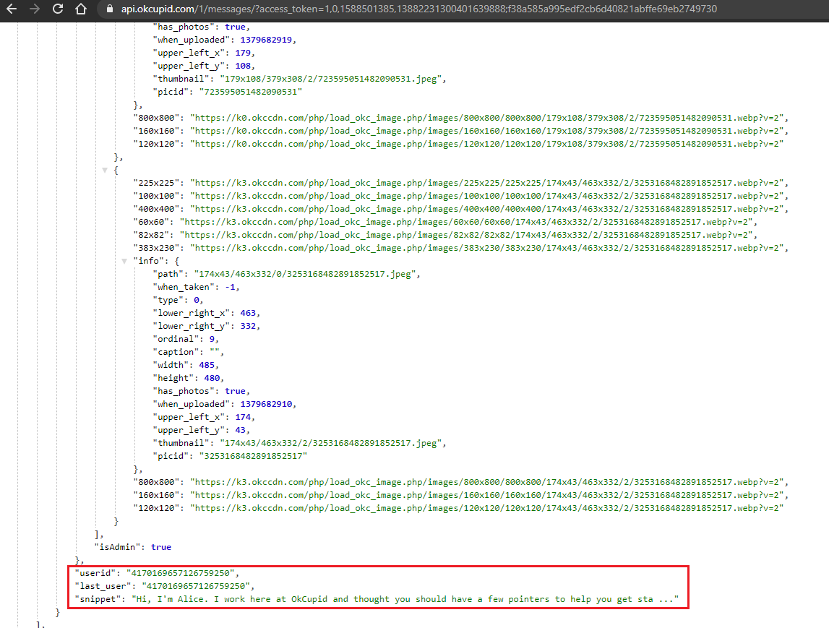Click the userid value string

coord(180,573)
